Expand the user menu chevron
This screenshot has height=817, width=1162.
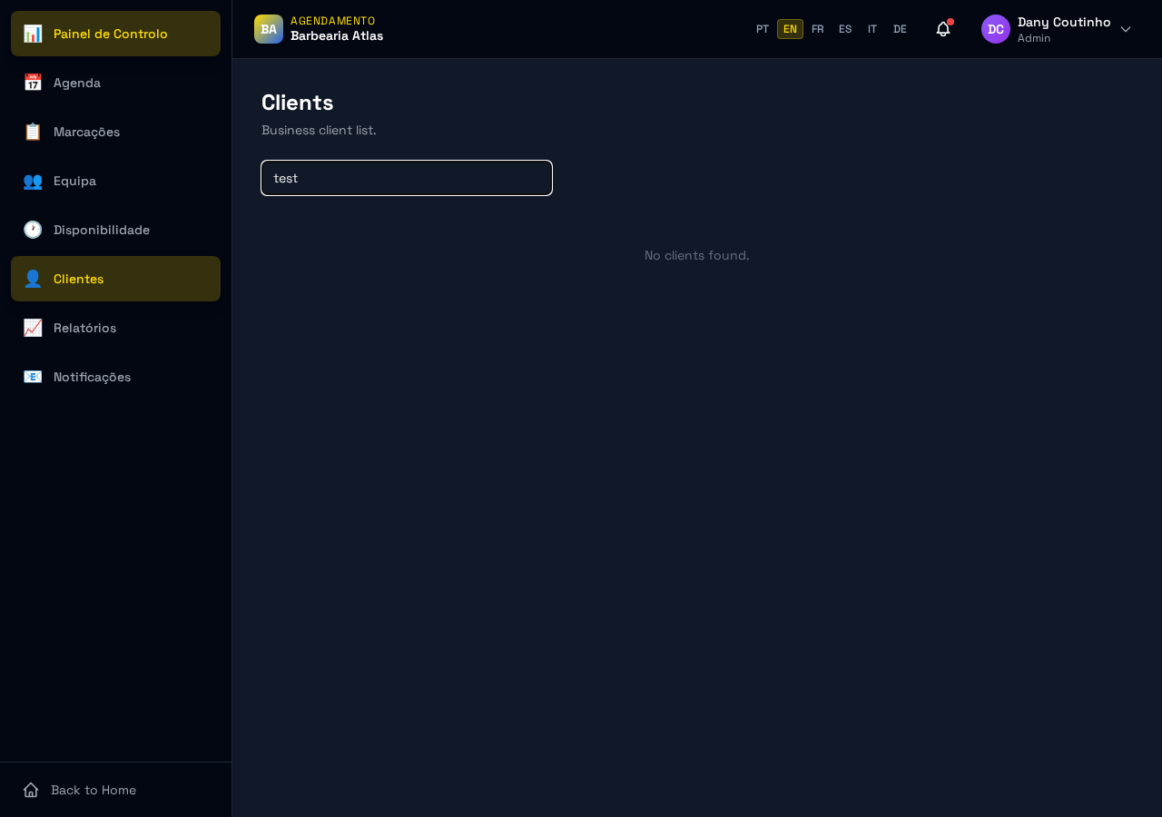(x=1126, y=29)
